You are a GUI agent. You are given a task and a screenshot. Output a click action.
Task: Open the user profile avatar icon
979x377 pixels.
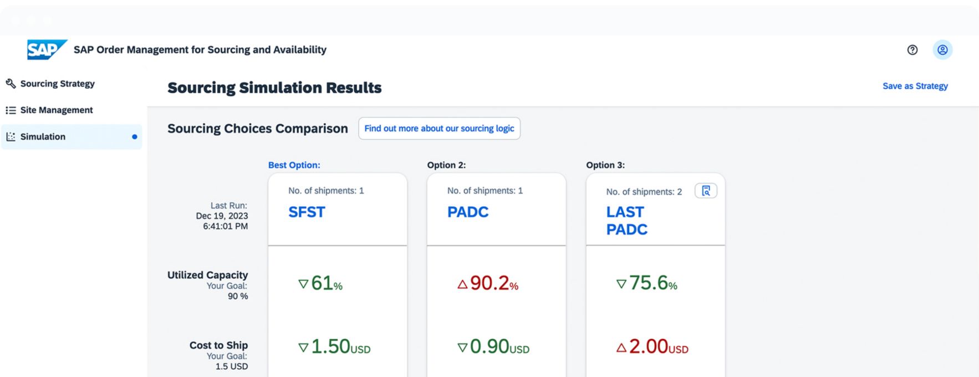[942, 50]
